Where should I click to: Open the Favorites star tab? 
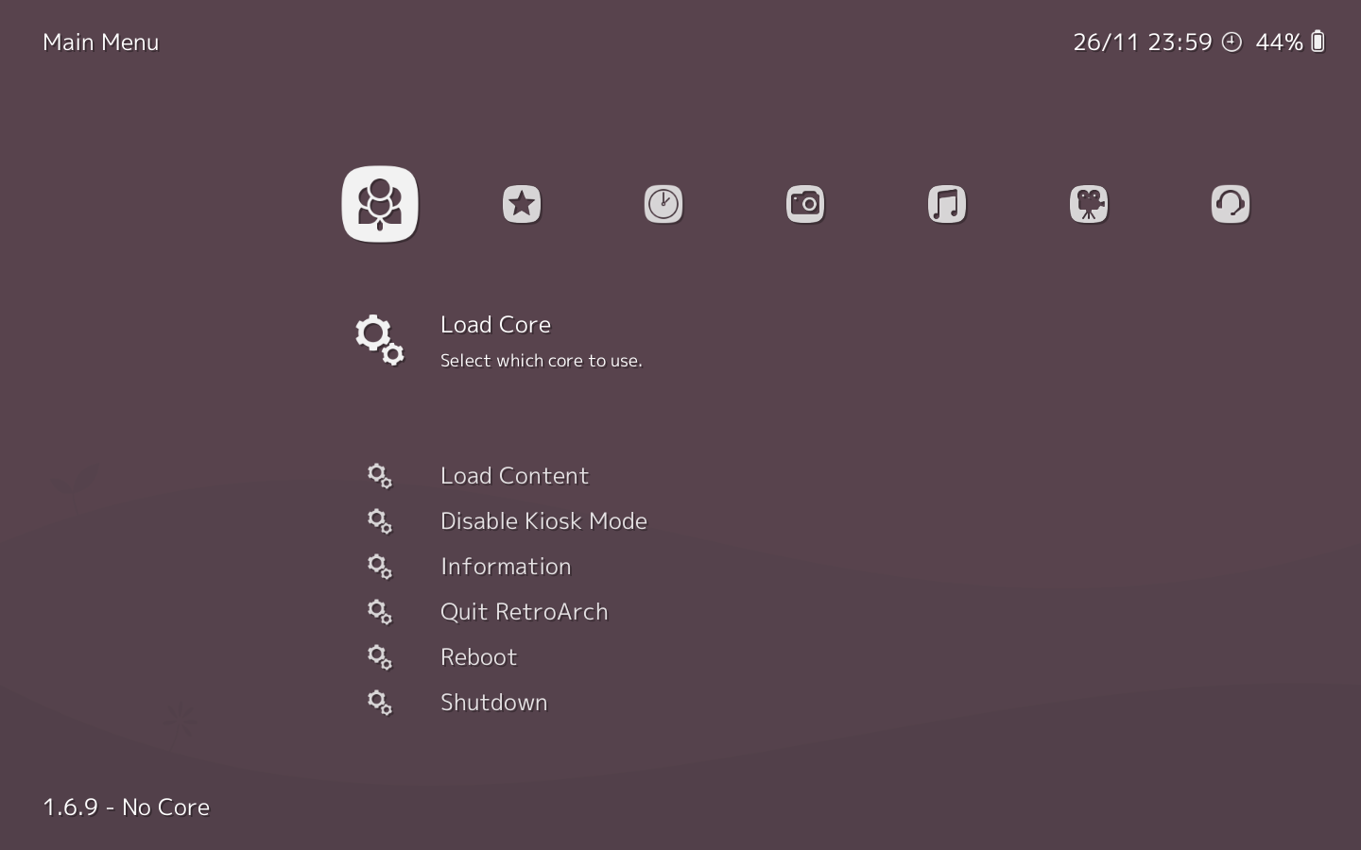click(x=522, y=204)
